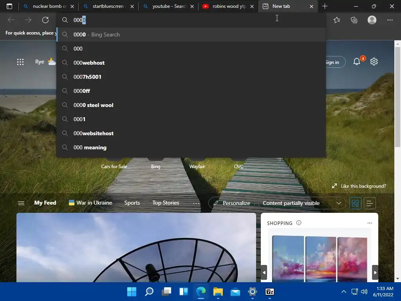Show more feed topics ellipsis
401x301 pixels.
click(196, 203)
